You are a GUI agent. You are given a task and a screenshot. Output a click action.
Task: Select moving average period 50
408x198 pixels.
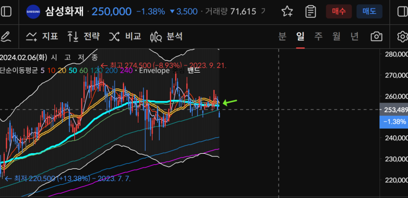click(73, 71)
